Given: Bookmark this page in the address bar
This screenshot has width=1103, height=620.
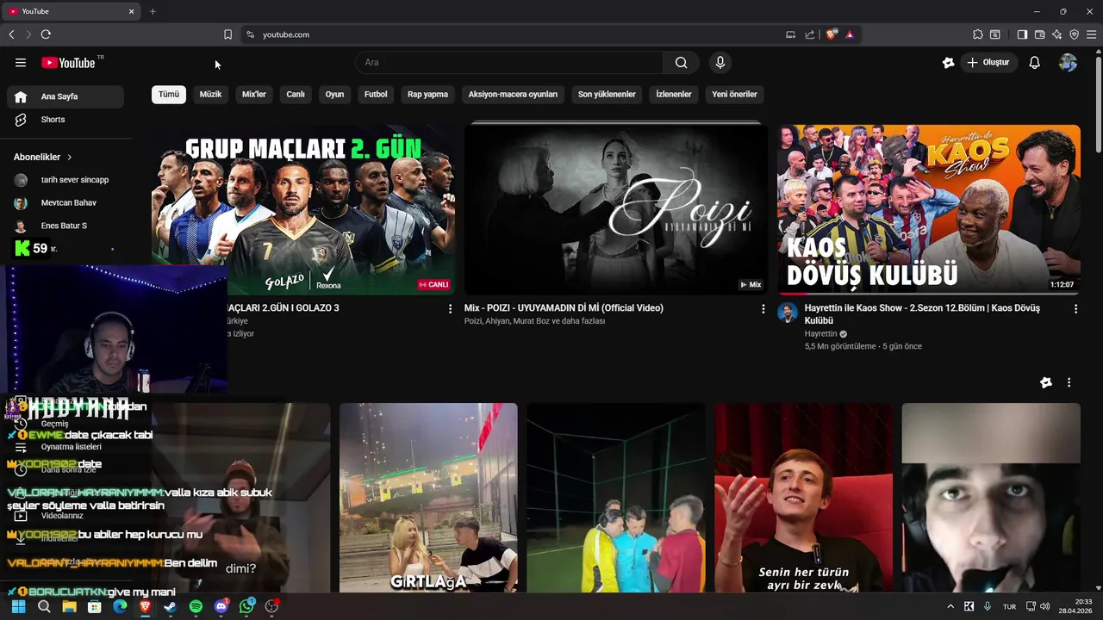Looking at the screenshot, I should [x=227, y=34].
